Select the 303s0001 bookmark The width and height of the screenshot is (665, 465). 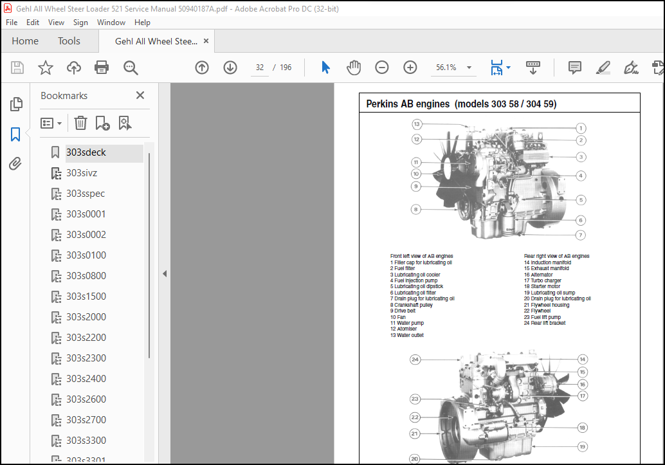point(86,214)
